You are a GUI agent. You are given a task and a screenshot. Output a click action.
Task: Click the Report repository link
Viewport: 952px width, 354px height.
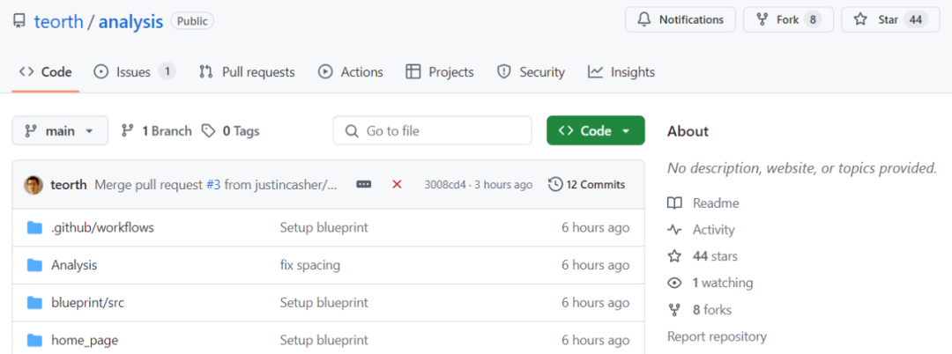coord(717,336)
